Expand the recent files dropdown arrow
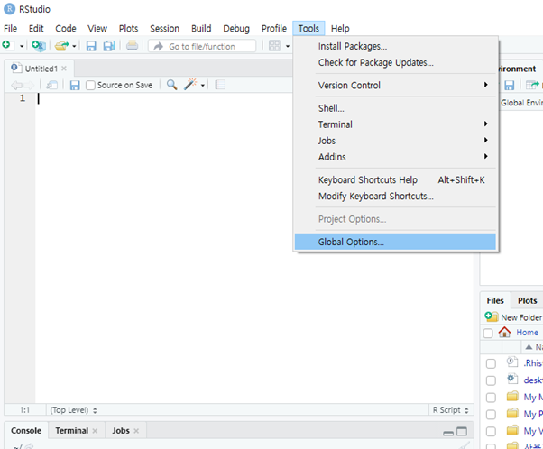This screenshot has width=543, height=449. coord(74,46)
